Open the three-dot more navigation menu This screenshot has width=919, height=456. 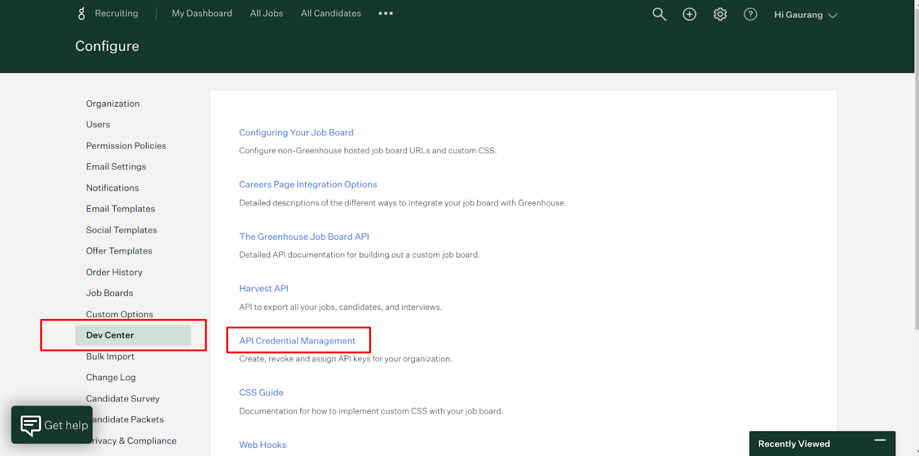tap(385, 13)
